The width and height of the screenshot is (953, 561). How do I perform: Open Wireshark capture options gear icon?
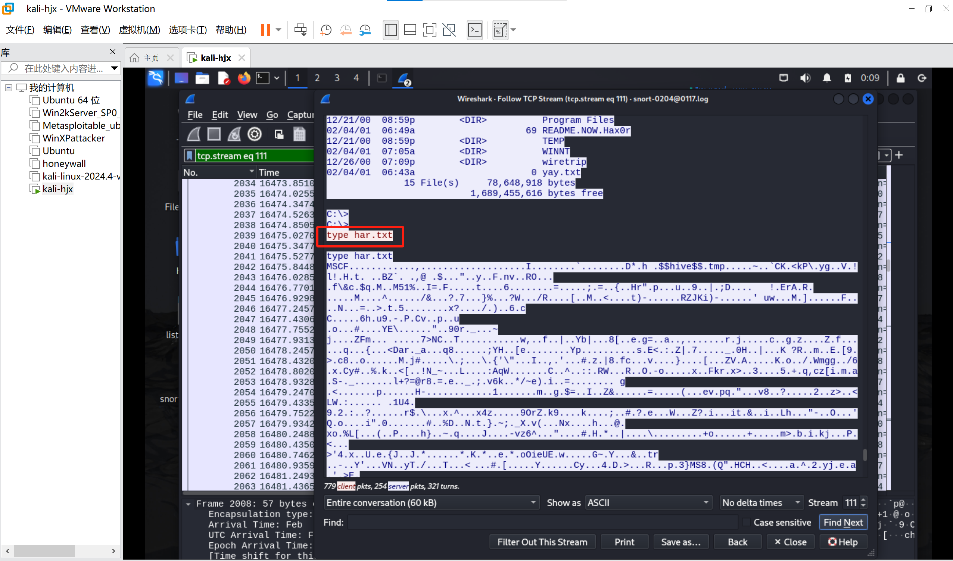point(255,134)
